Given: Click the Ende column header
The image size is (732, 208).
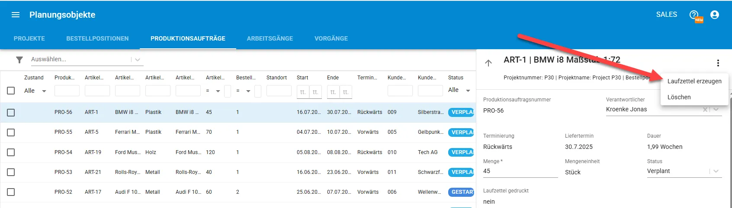Looking at the screenshot, I should [333, 78].
